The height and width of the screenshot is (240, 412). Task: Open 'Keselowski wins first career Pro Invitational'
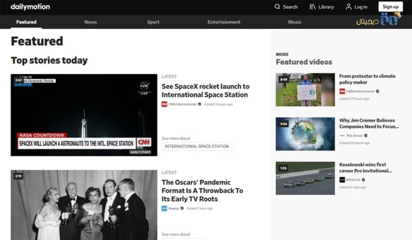pos(366,168)
